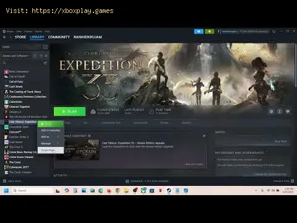Switch to the LIBRARY tab
297x223 pixels.
pyautogui.click(x=37, y=37)
